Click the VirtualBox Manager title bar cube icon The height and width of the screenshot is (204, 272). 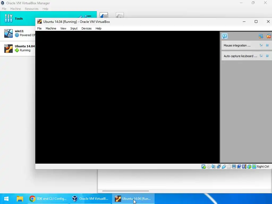tap(2, 3)
